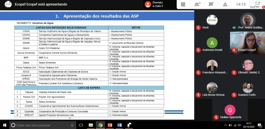
Task: Select Gustavo Furlin avatar
Action: coord(248,88)
